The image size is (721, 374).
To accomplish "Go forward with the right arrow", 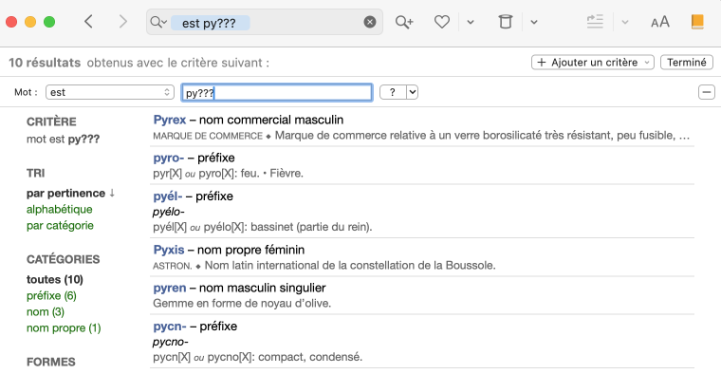I will [x=122, y=22].
